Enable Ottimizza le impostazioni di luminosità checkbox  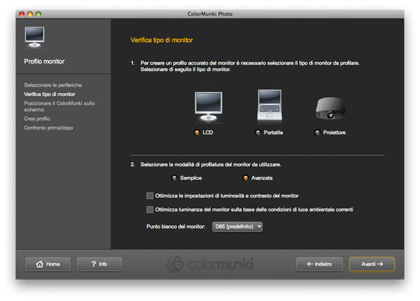(x=150, y=196)
